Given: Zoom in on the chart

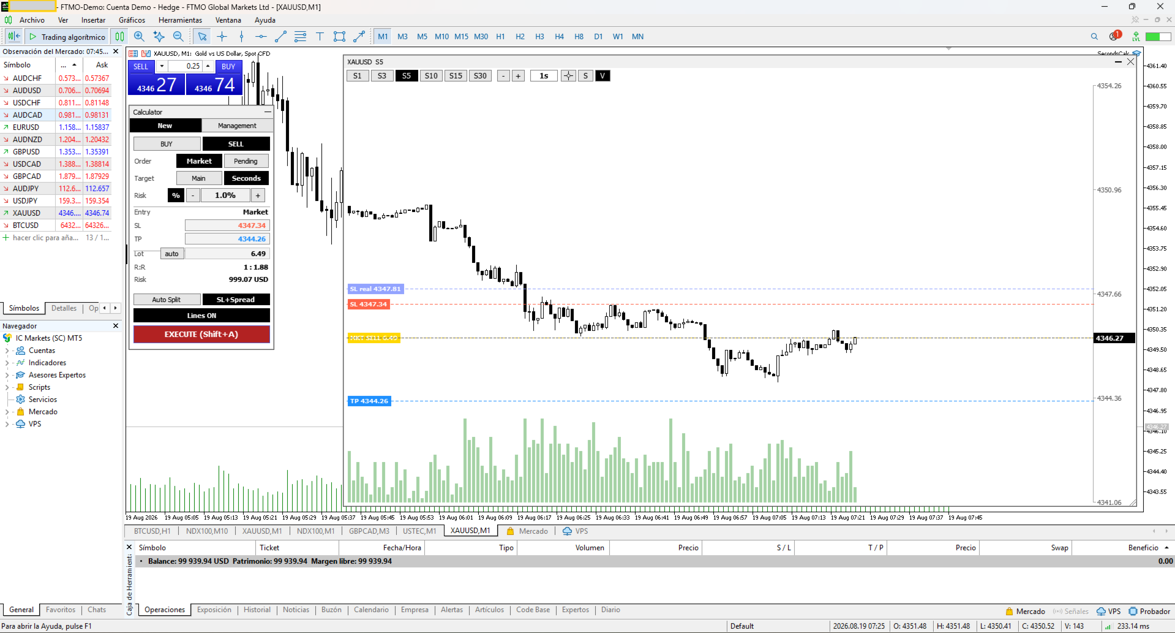Looking at the screenshot, I should coord(139,36).
